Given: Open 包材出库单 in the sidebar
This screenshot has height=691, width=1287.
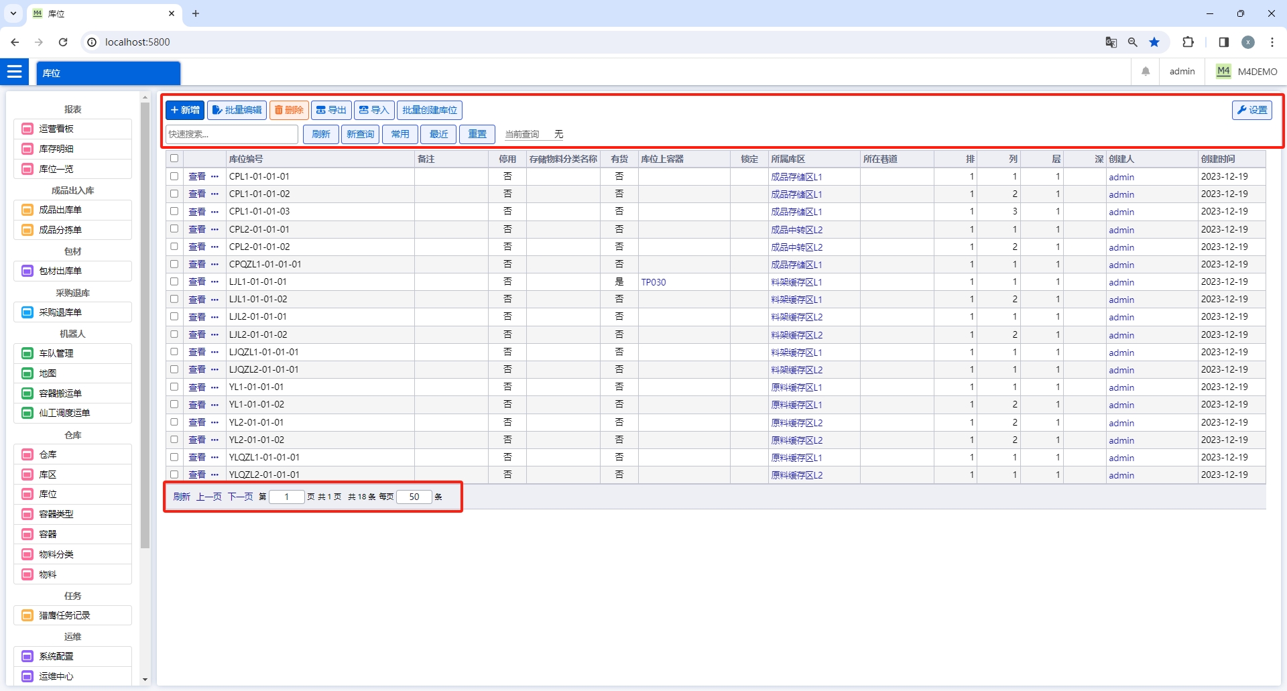Looking at the screenshot, I should tap(72, 271).
